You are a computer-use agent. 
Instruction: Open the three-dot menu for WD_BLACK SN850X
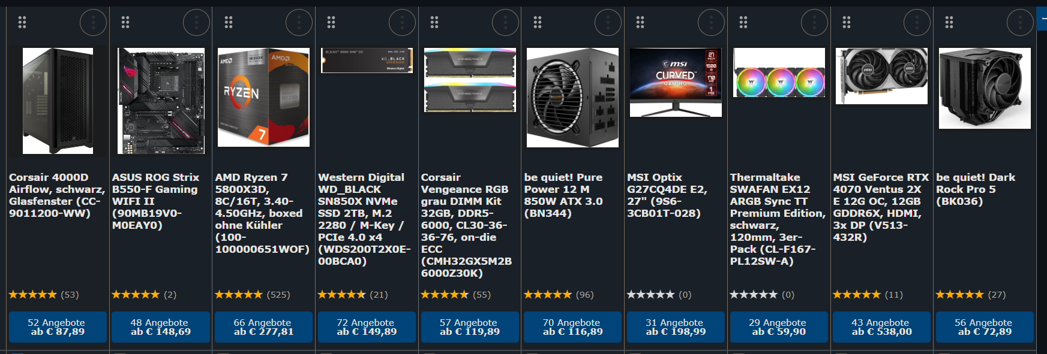[402, 23]
